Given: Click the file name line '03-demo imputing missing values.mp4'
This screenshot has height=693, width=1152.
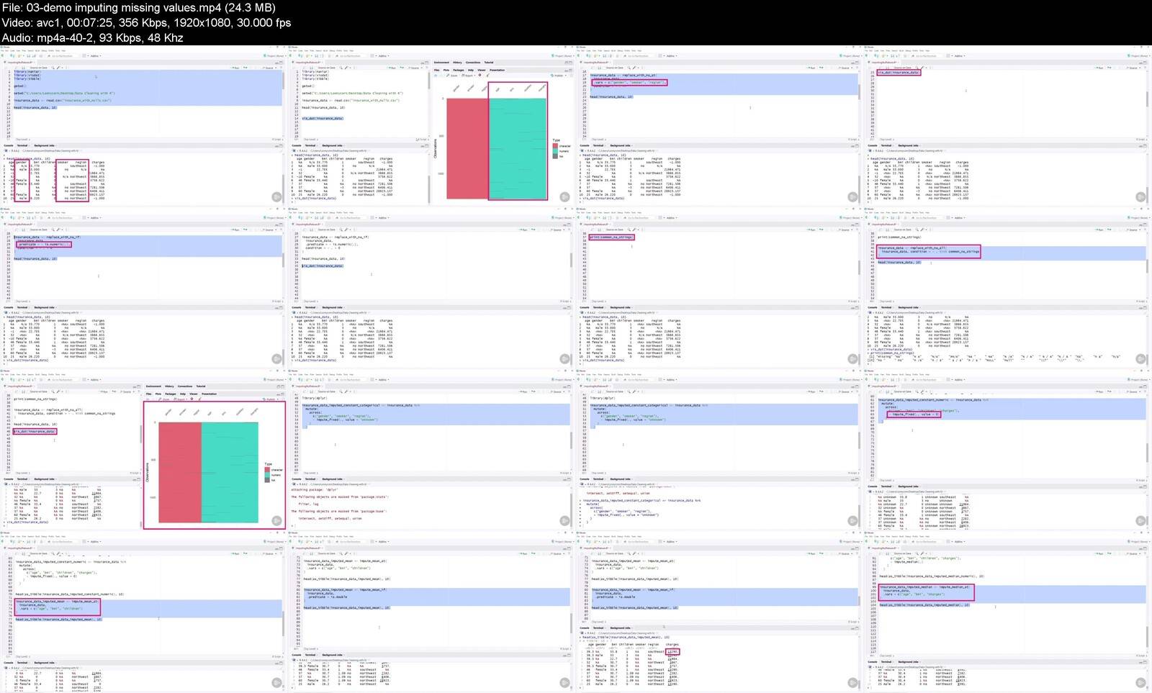Looking at the screenshot, I should point(139,7).
